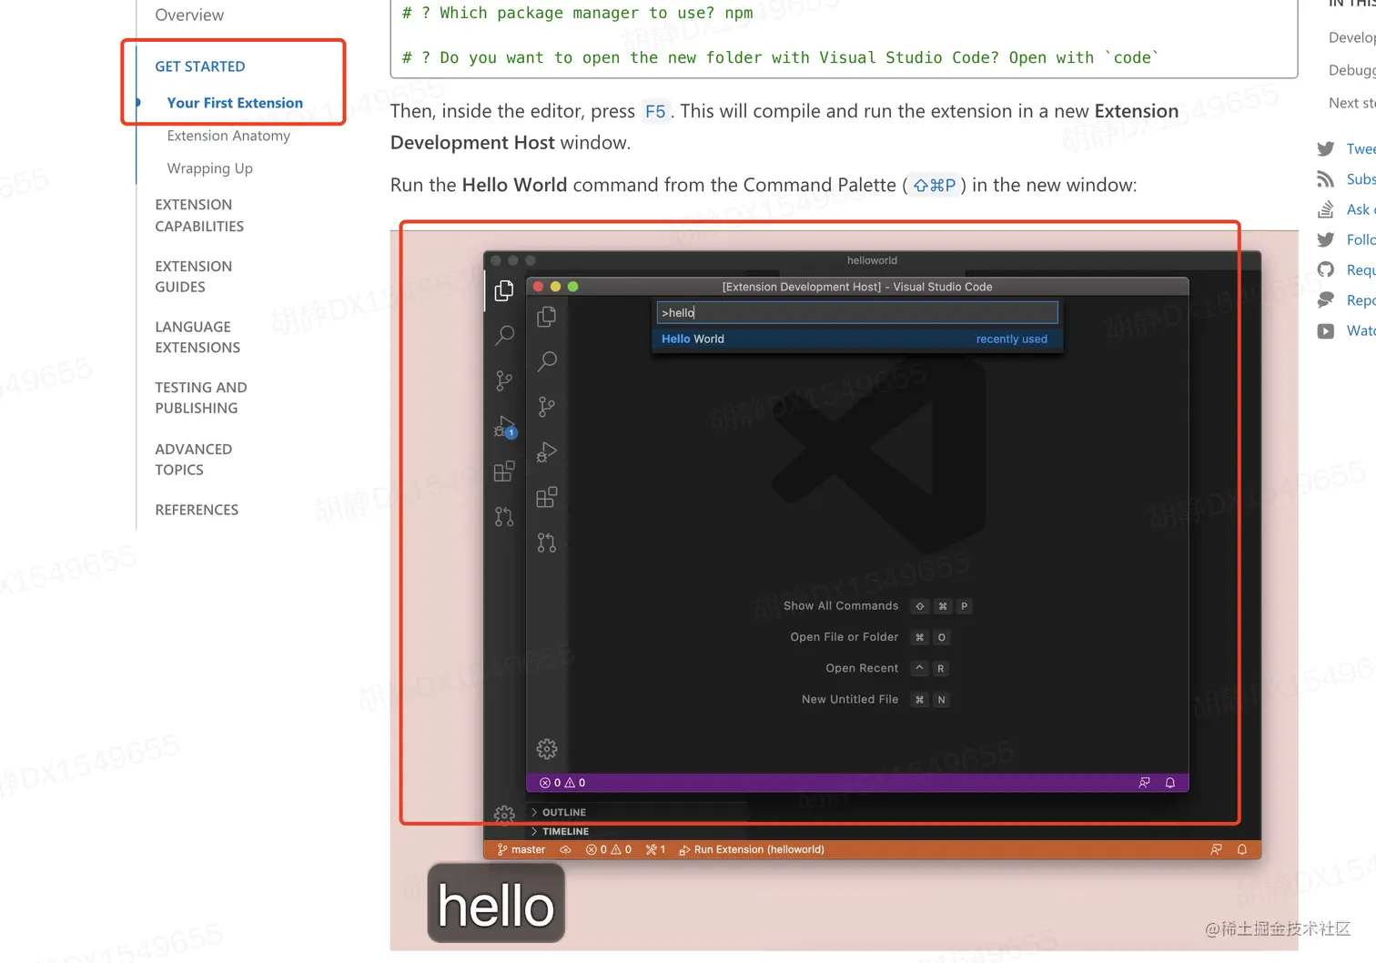Go to Wrapping Up page
This screenshot has height=963, width=1376.
[x=210, y=168]
